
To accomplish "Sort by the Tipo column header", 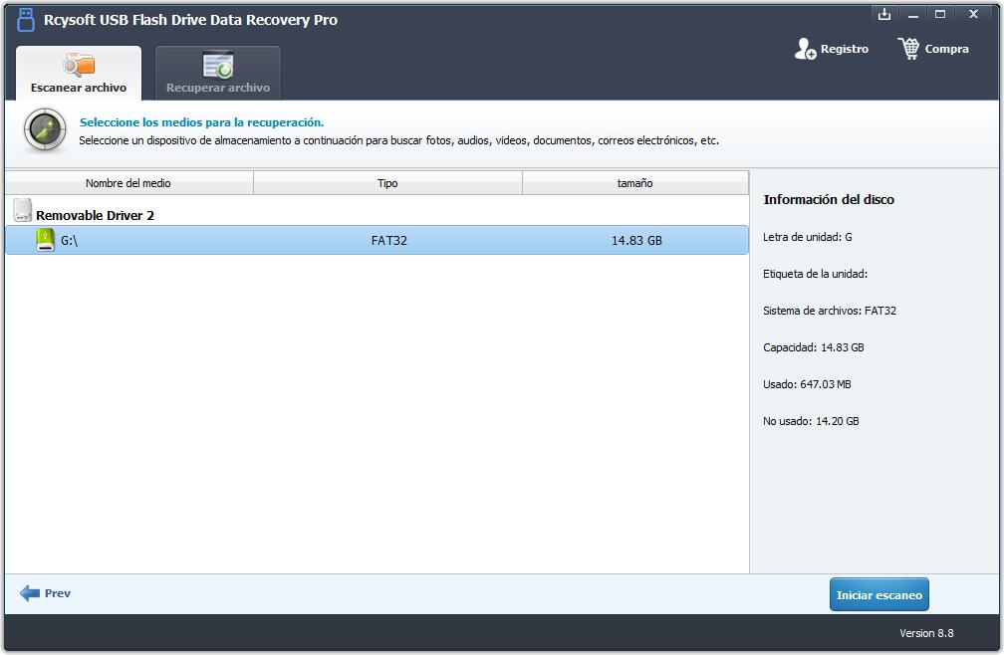I will (387, 183).
